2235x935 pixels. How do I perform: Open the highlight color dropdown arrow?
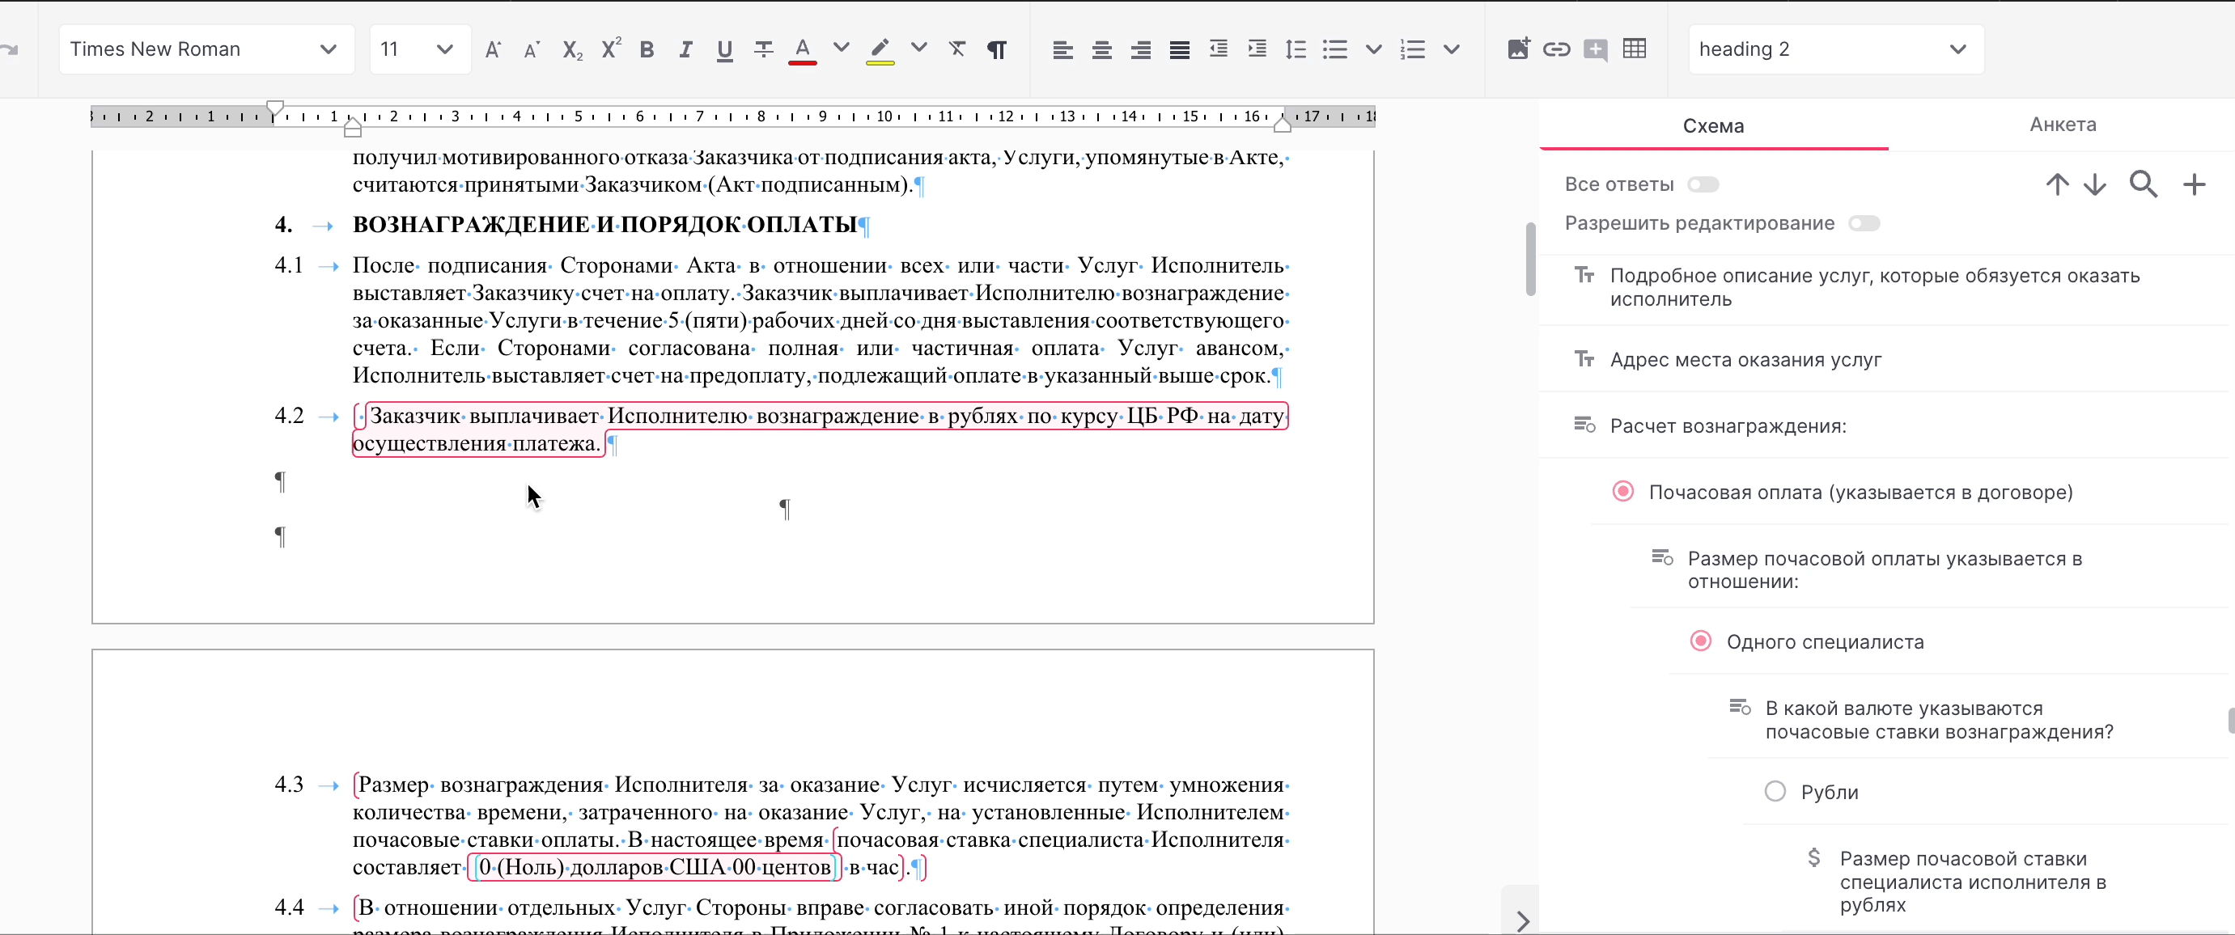pyautogui.click(x=918, y=48)
